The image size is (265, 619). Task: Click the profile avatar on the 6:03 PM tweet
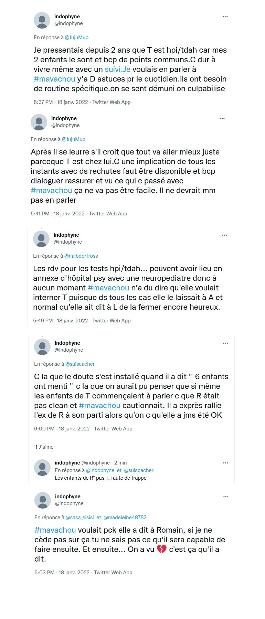coord(43,500)
